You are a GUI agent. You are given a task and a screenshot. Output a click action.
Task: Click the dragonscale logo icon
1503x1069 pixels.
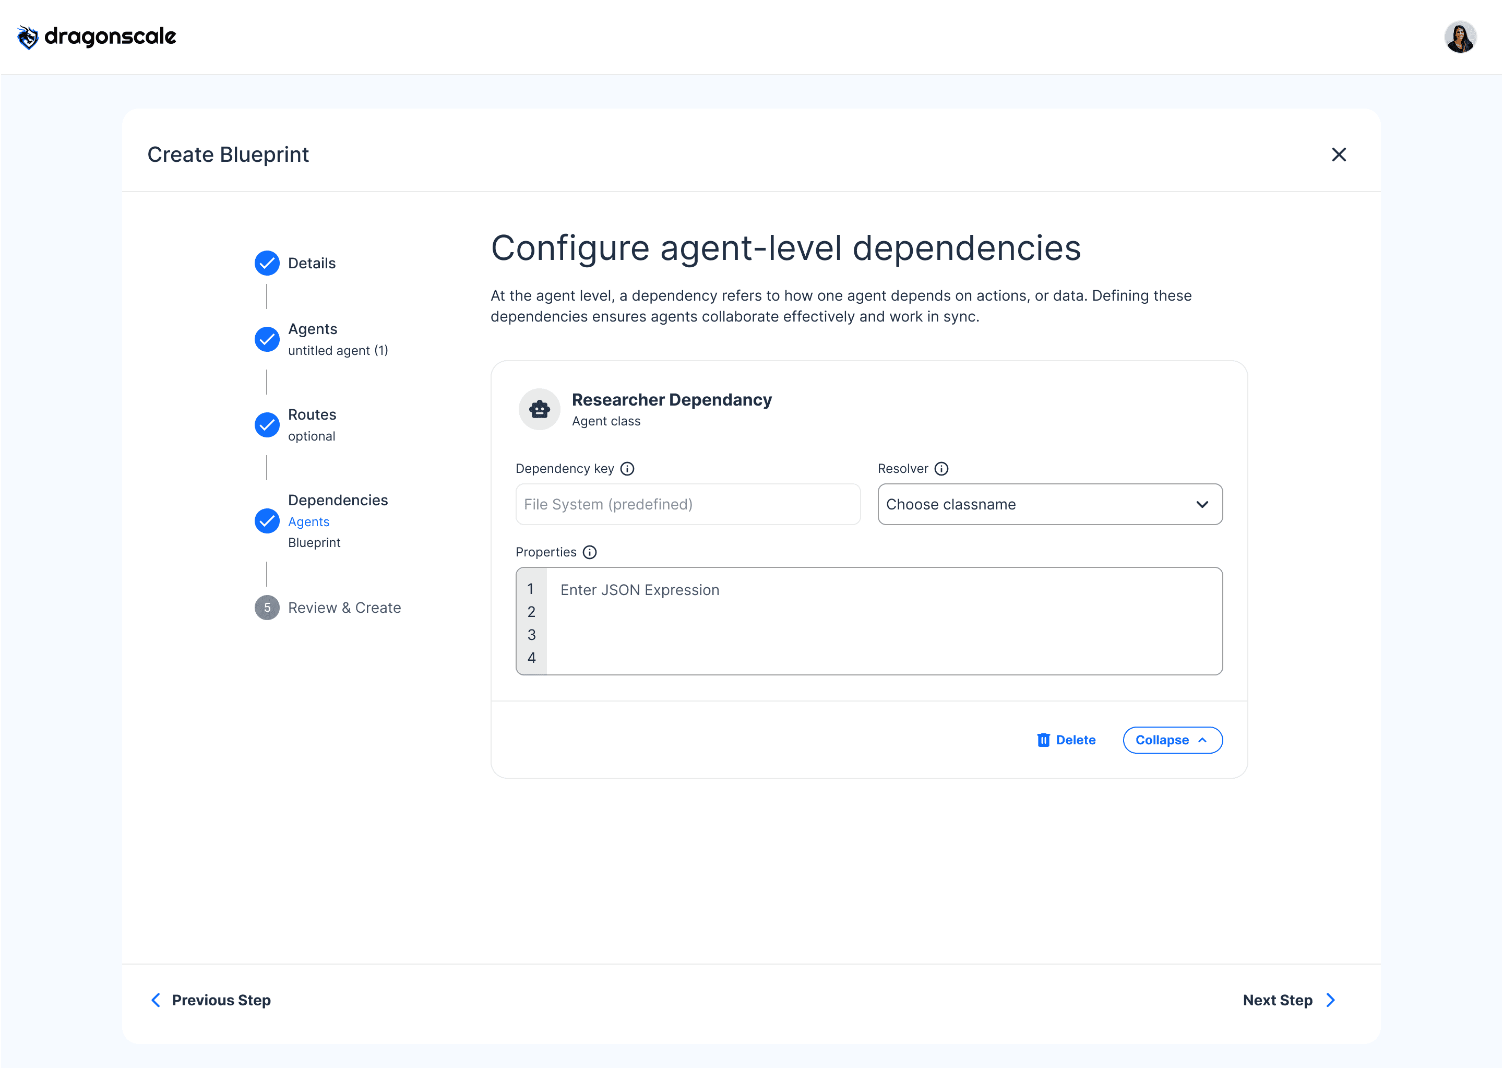(x=28, y=37)
